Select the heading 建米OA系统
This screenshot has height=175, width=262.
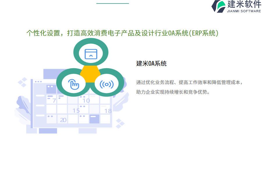tap(151, 64)
